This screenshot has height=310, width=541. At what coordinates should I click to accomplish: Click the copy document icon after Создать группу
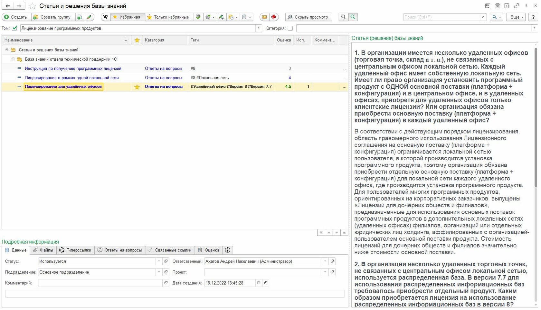coord(80,17)
